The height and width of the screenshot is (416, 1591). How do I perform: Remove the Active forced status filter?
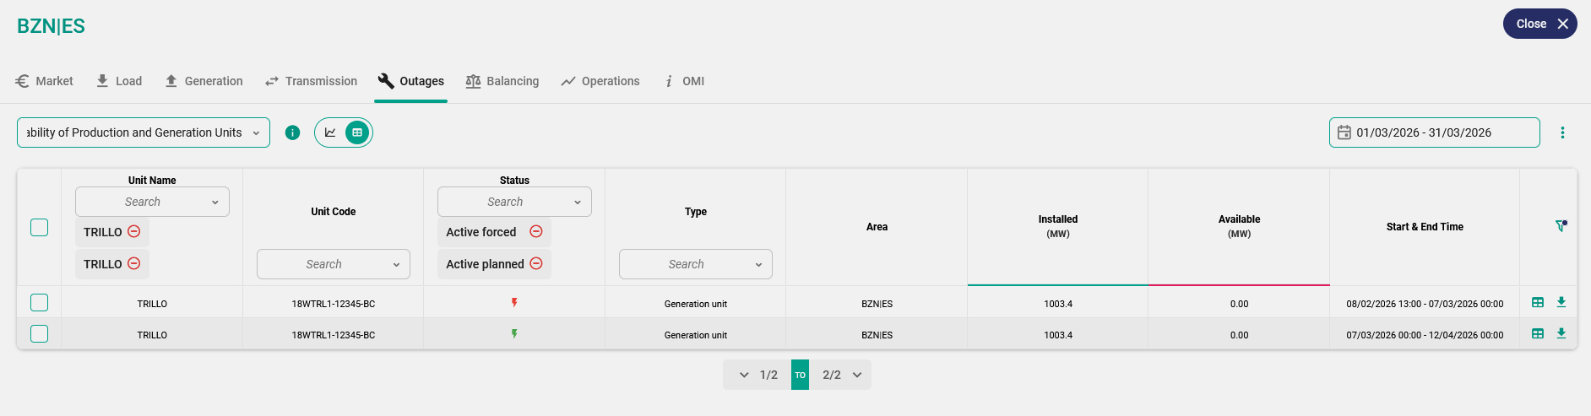(x=535, y=232)
